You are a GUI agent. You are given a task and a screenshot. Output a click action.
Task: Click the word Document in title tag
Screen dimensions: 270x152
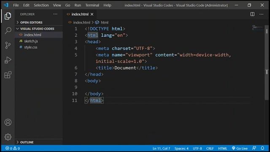(x=125, y=68)
